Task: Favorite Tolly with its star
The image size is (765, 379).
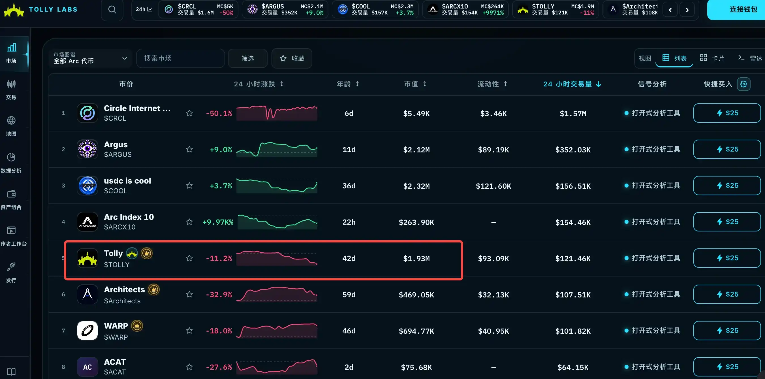Action: tap(189, 258)
